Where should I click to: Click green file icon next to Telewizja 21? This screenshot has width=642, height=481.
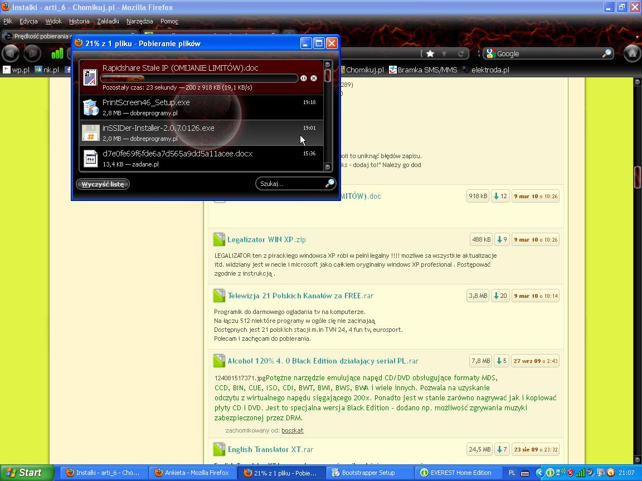[219, 295]
